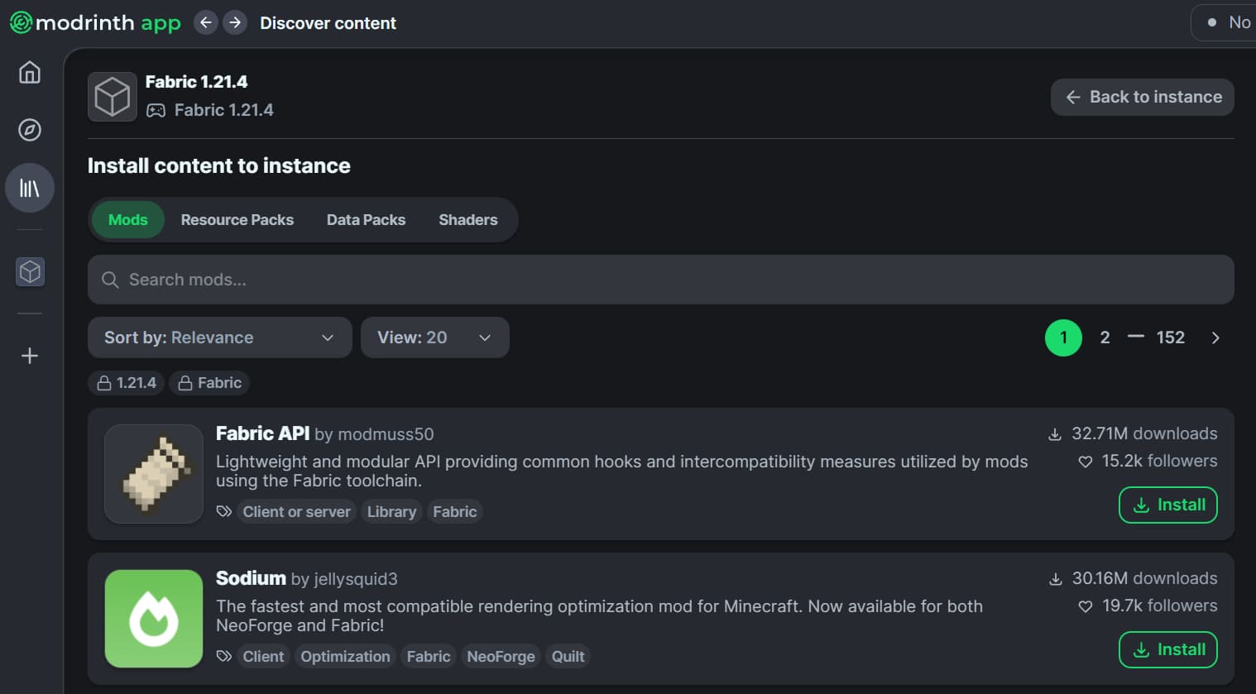This screenshot has width=1256, height=694.
Task: Jump to page 152 of results
Action: point(1171,337)
